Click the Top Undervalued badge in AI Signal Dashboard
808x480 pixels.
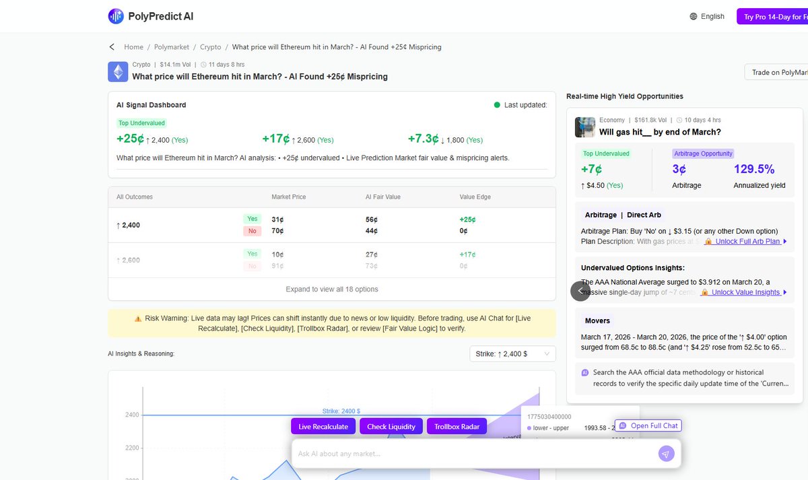click(x=141, y=123)
